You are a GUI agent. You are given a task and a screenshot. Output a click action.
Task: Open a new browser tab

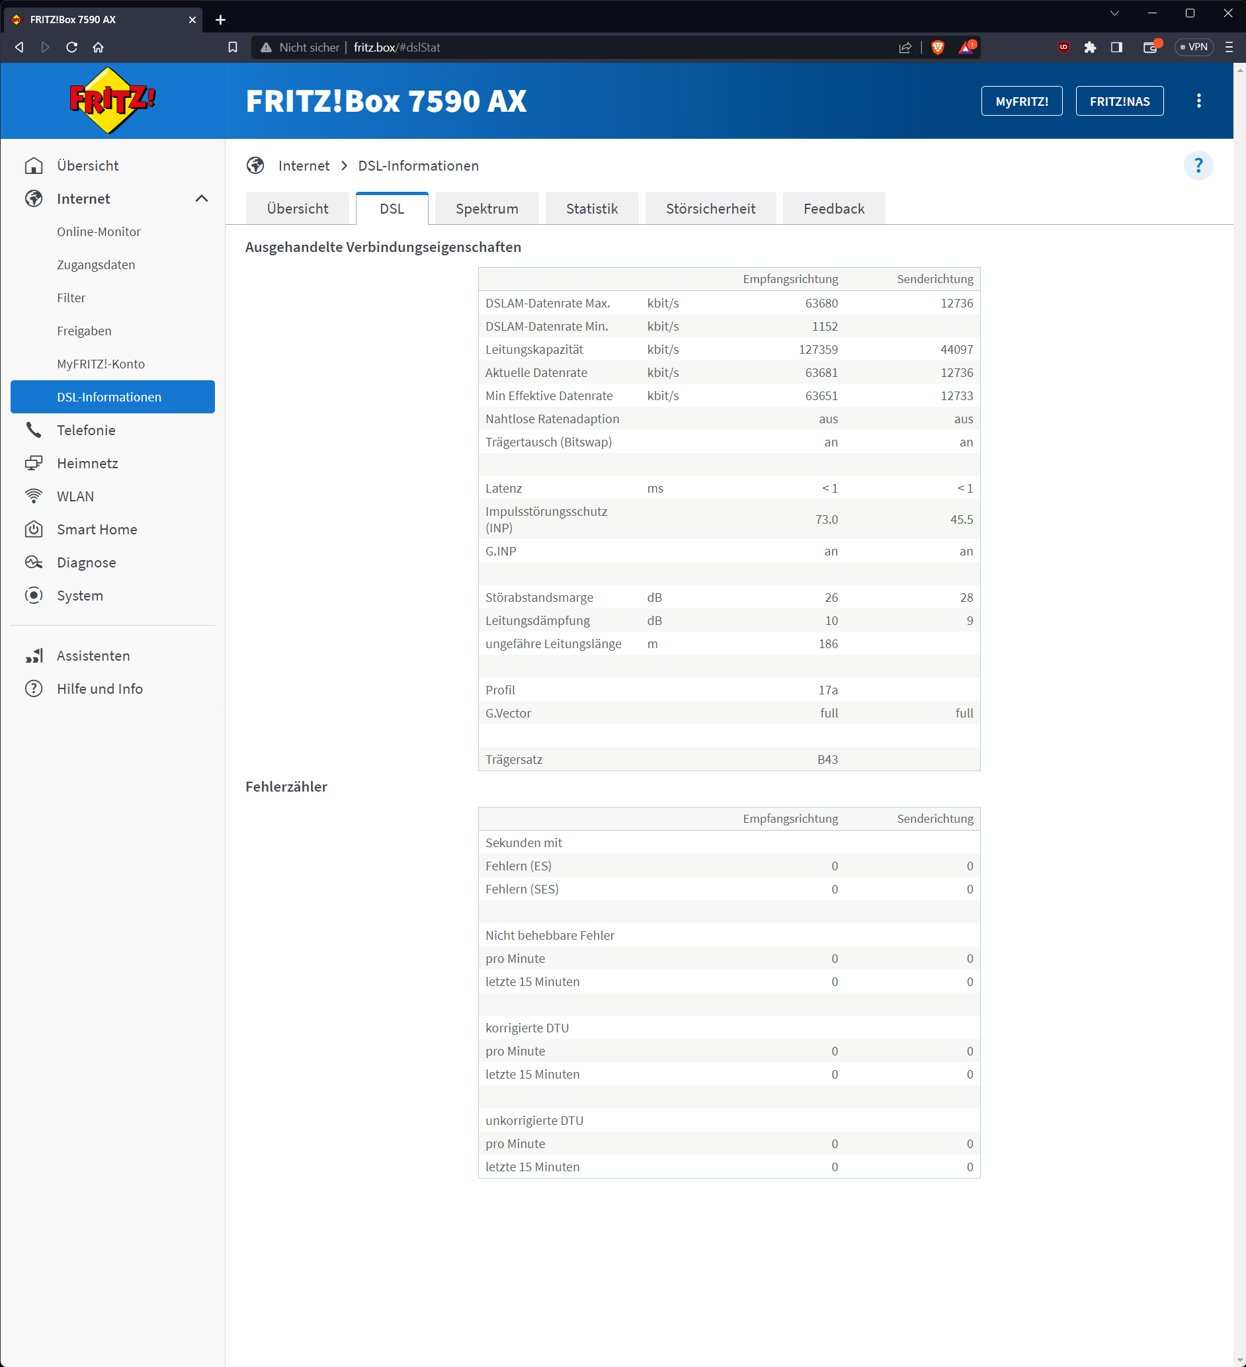pos(220,20)
